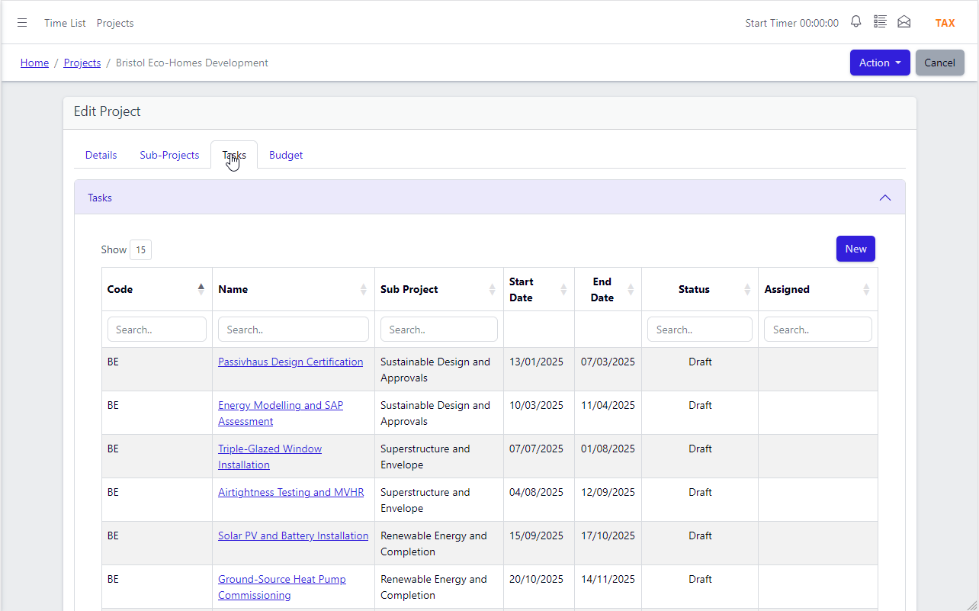Screen dimensions: 979x611
Task: Sort by Assigned column sort icon
Action: pyautogui.click(x=866, y=289)
